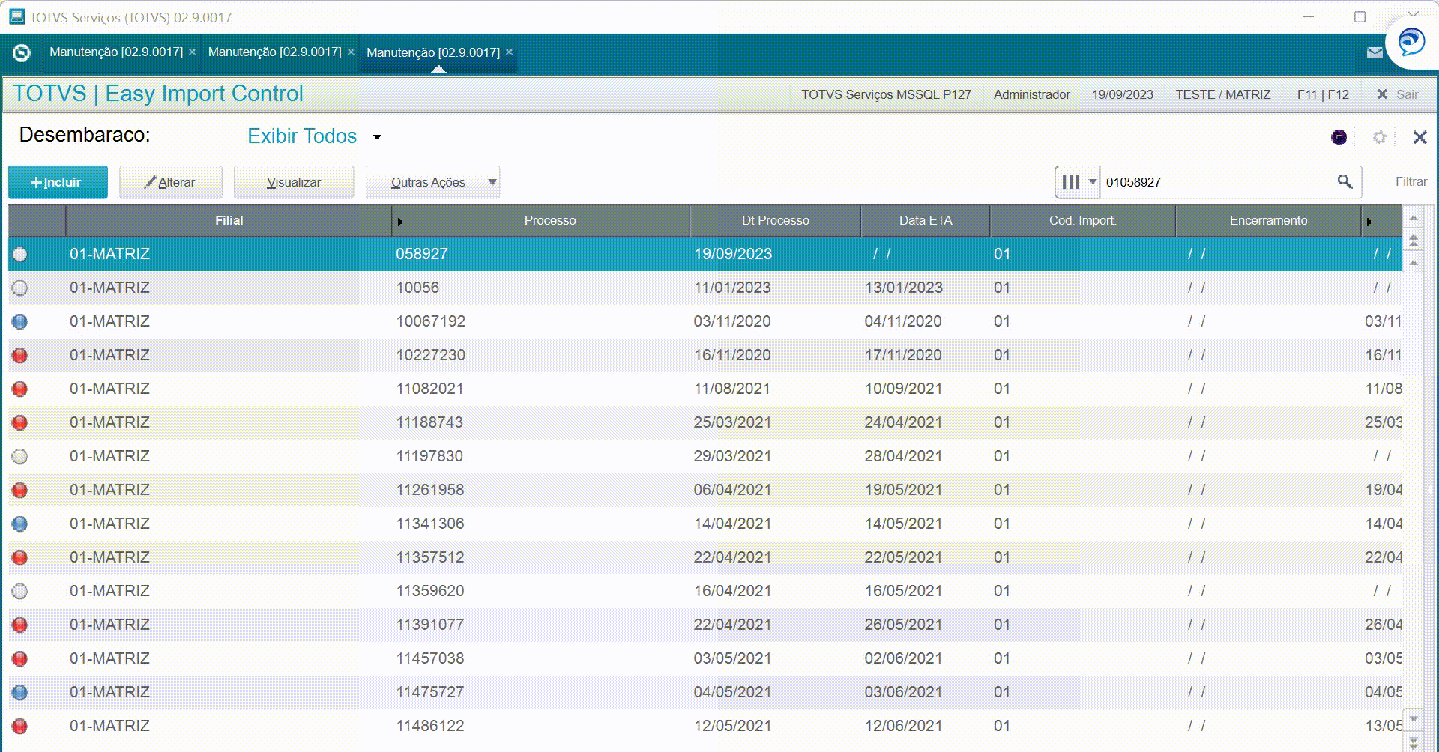Expand the arrow after Encerramento column
This screenshot has height=752, width=1439.
pyautogui.click(x=1369, y=222)
